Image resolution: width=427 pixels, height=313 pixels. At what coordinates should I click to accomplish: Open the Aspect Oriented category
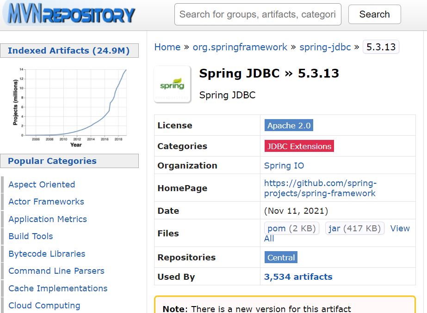(x=42, y=185)
